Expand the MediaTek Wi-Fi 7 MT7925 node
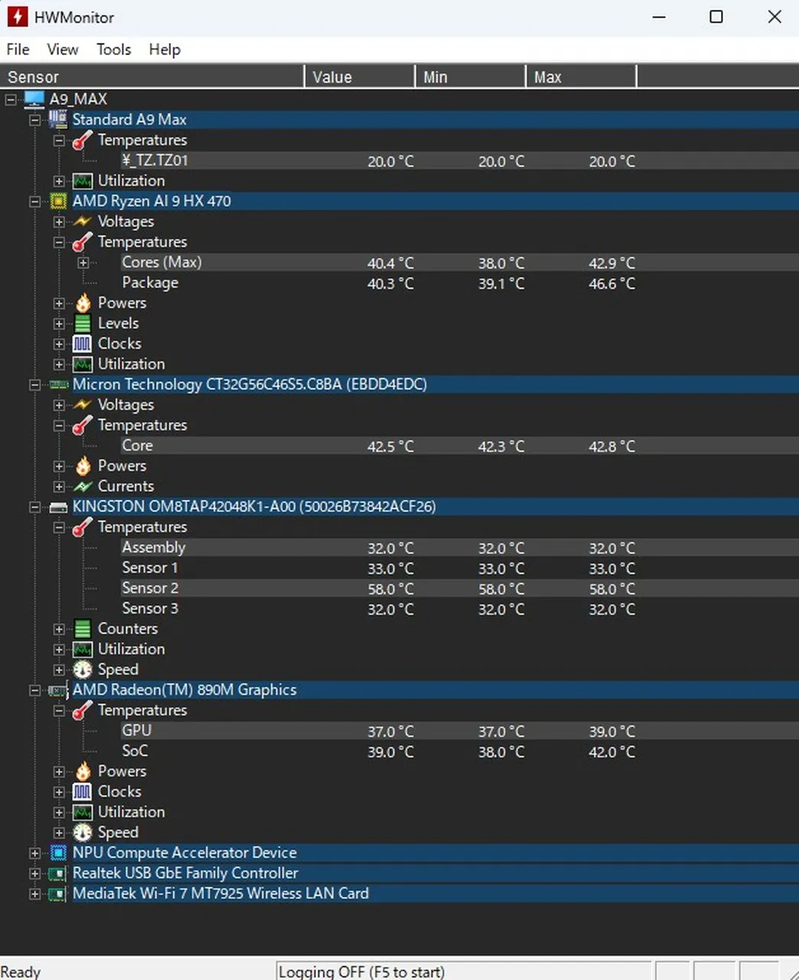This screenshot has height=980, width=799. pyautogui.click(x=35, y=893)
